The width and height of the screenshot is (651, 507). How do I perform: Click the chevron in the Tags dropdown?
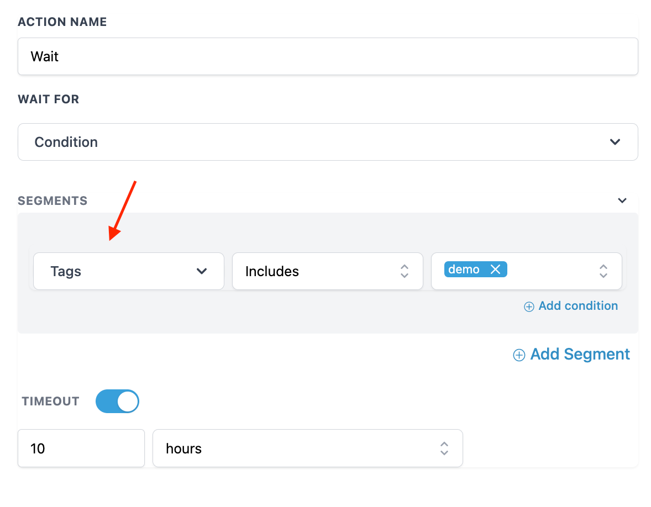pyautogui.click(x=202, y=271)
